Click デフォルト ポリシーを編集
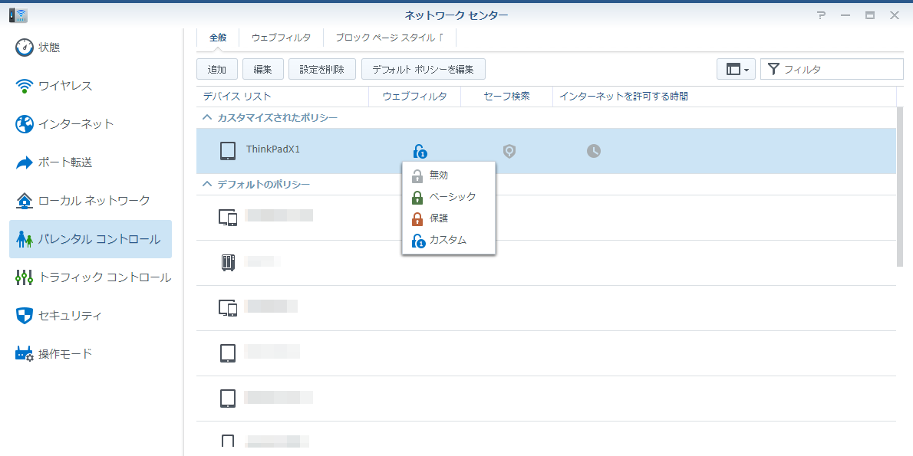Image resolution: width=913 pixels, height=456 pixels. [424, 68]
